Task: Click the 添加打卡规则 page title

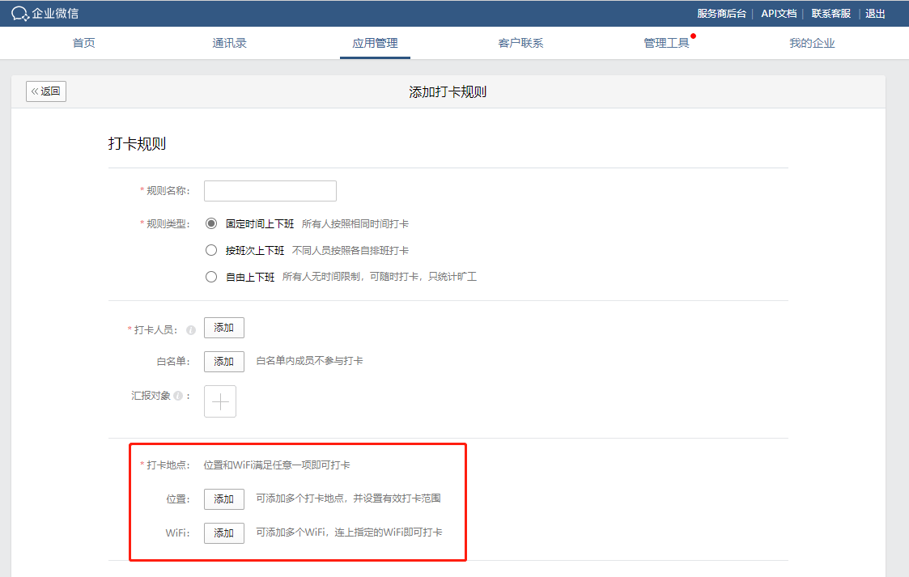Action: (448, 92)
